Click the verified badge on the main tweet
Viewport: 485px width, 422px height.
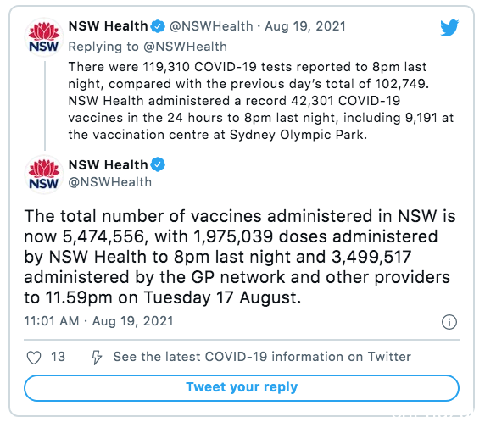click(158, 164)
